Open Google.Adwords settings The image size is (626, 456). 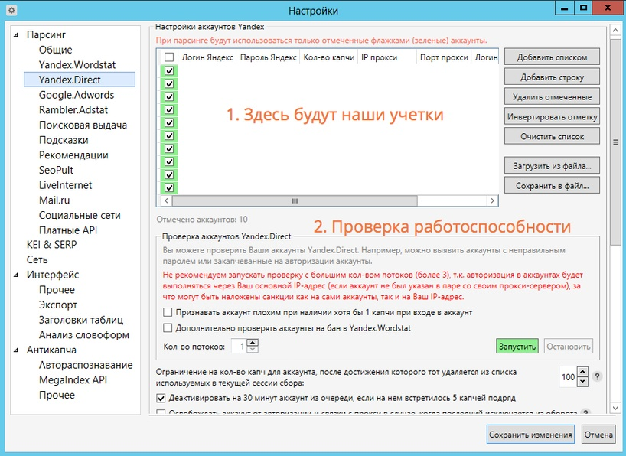click(77, 95)
